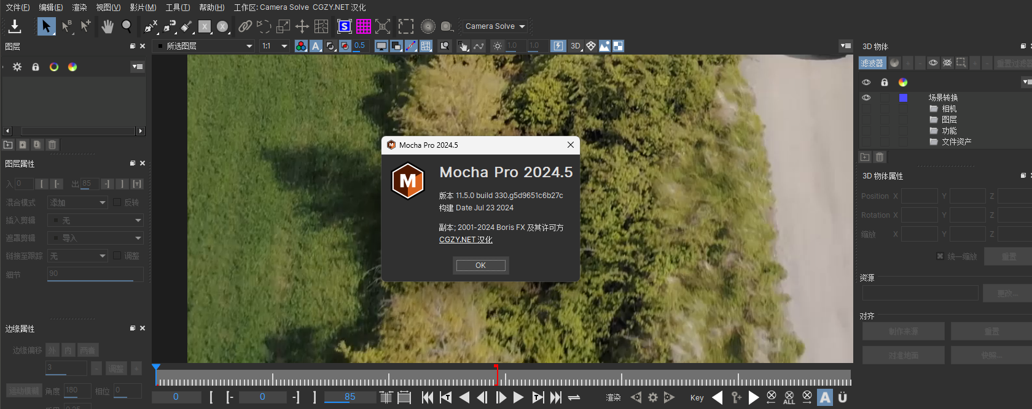
Task: Select the create Bezier spline pen tool
Action: [x=170, y=26]
